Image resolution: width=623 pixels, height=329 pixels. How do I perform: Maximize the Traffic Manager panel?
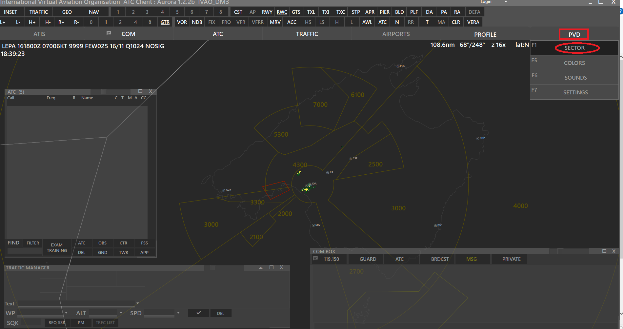[x=271, y=267]
